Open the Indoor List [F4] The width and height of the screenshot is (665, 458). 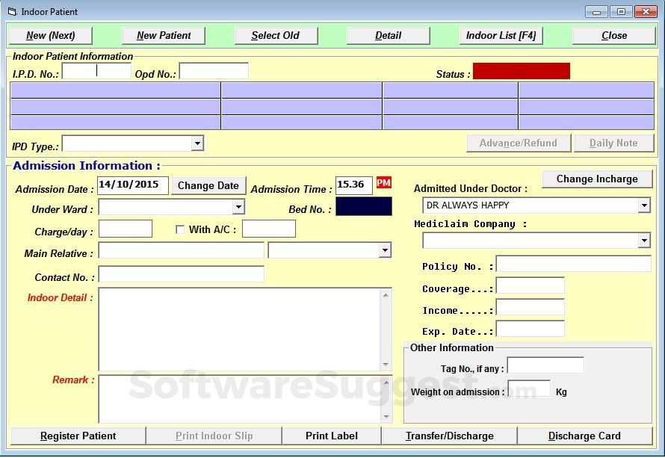(x=501, y=35)
